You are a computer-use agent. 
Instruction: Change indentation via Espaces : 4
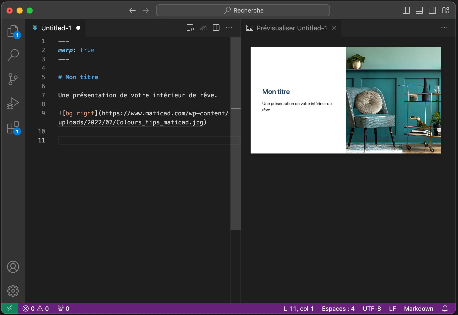[x=338, y=308]
